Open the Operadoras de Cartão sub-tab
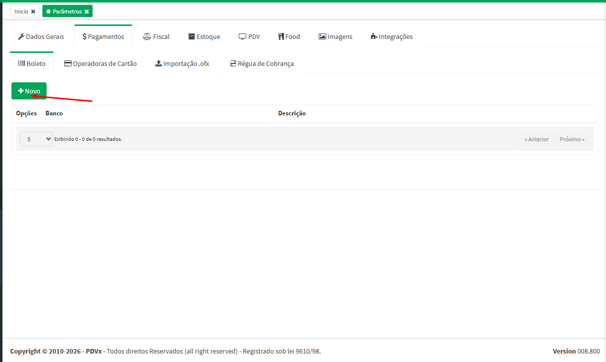The width and height of the screenshot is (606, 362). (100, 63)
